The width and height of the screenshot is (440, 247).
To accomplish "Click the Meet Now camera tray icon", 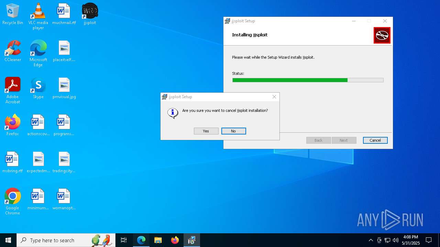I will [379, 240].
